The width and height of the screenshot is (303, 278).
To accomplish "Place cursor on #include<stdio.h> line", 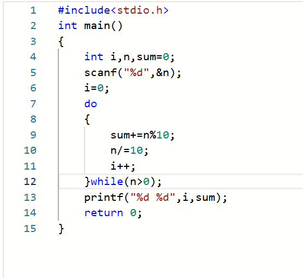I will tap(114, 10).
